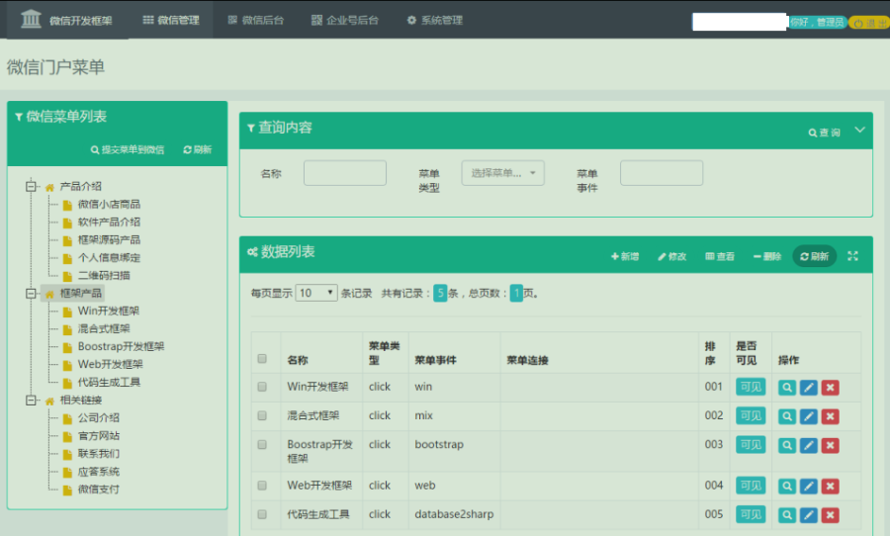Click the 微信开发框架 building logo icon
Screen dimensions: 890x536
click(x=31, y=19)
